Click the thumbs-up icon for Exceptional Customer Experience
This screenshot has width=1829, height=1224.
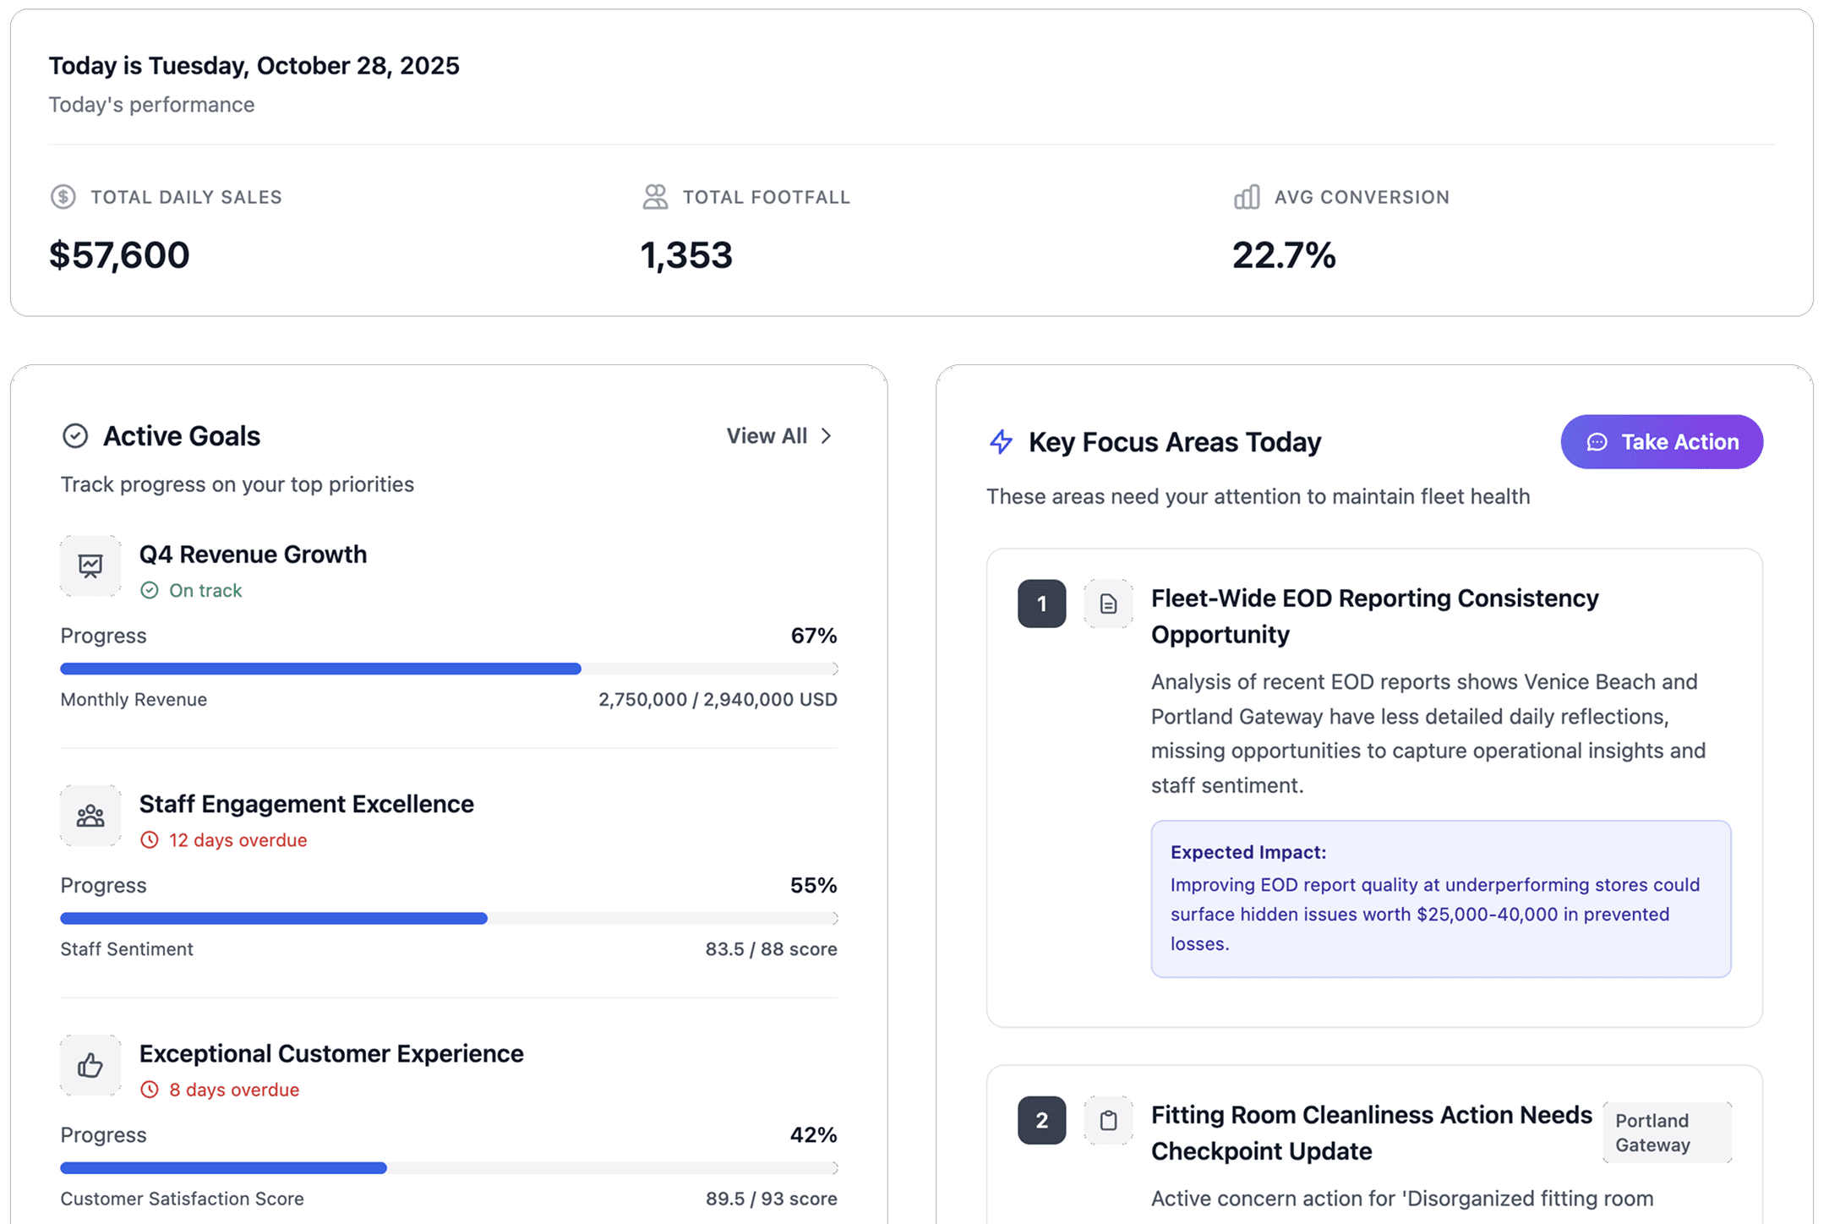pyautogui.click(x=90, y=1065)
